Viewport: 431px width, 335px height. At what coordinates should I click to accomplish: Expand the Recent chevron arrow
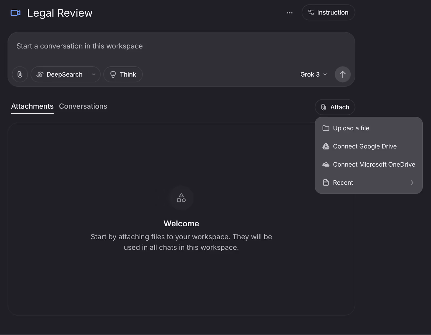point(412,183)
